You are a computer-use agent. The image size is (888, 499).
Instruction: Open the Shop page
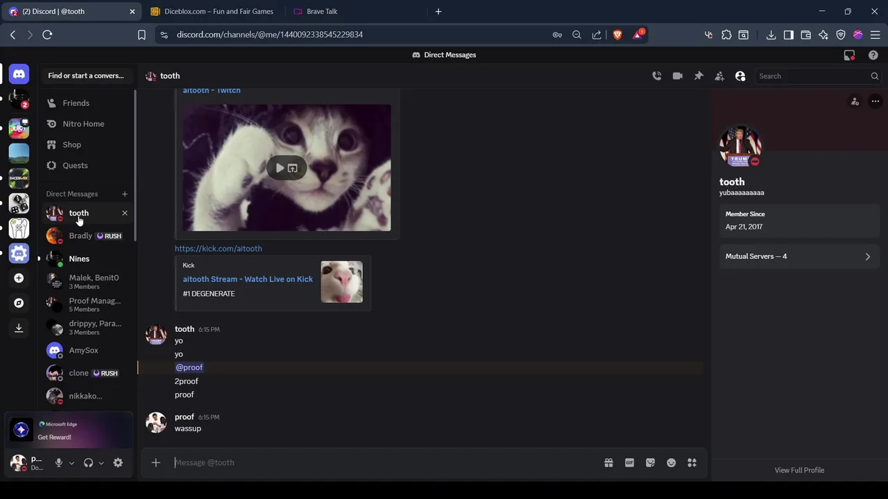(x=87, y=145)
